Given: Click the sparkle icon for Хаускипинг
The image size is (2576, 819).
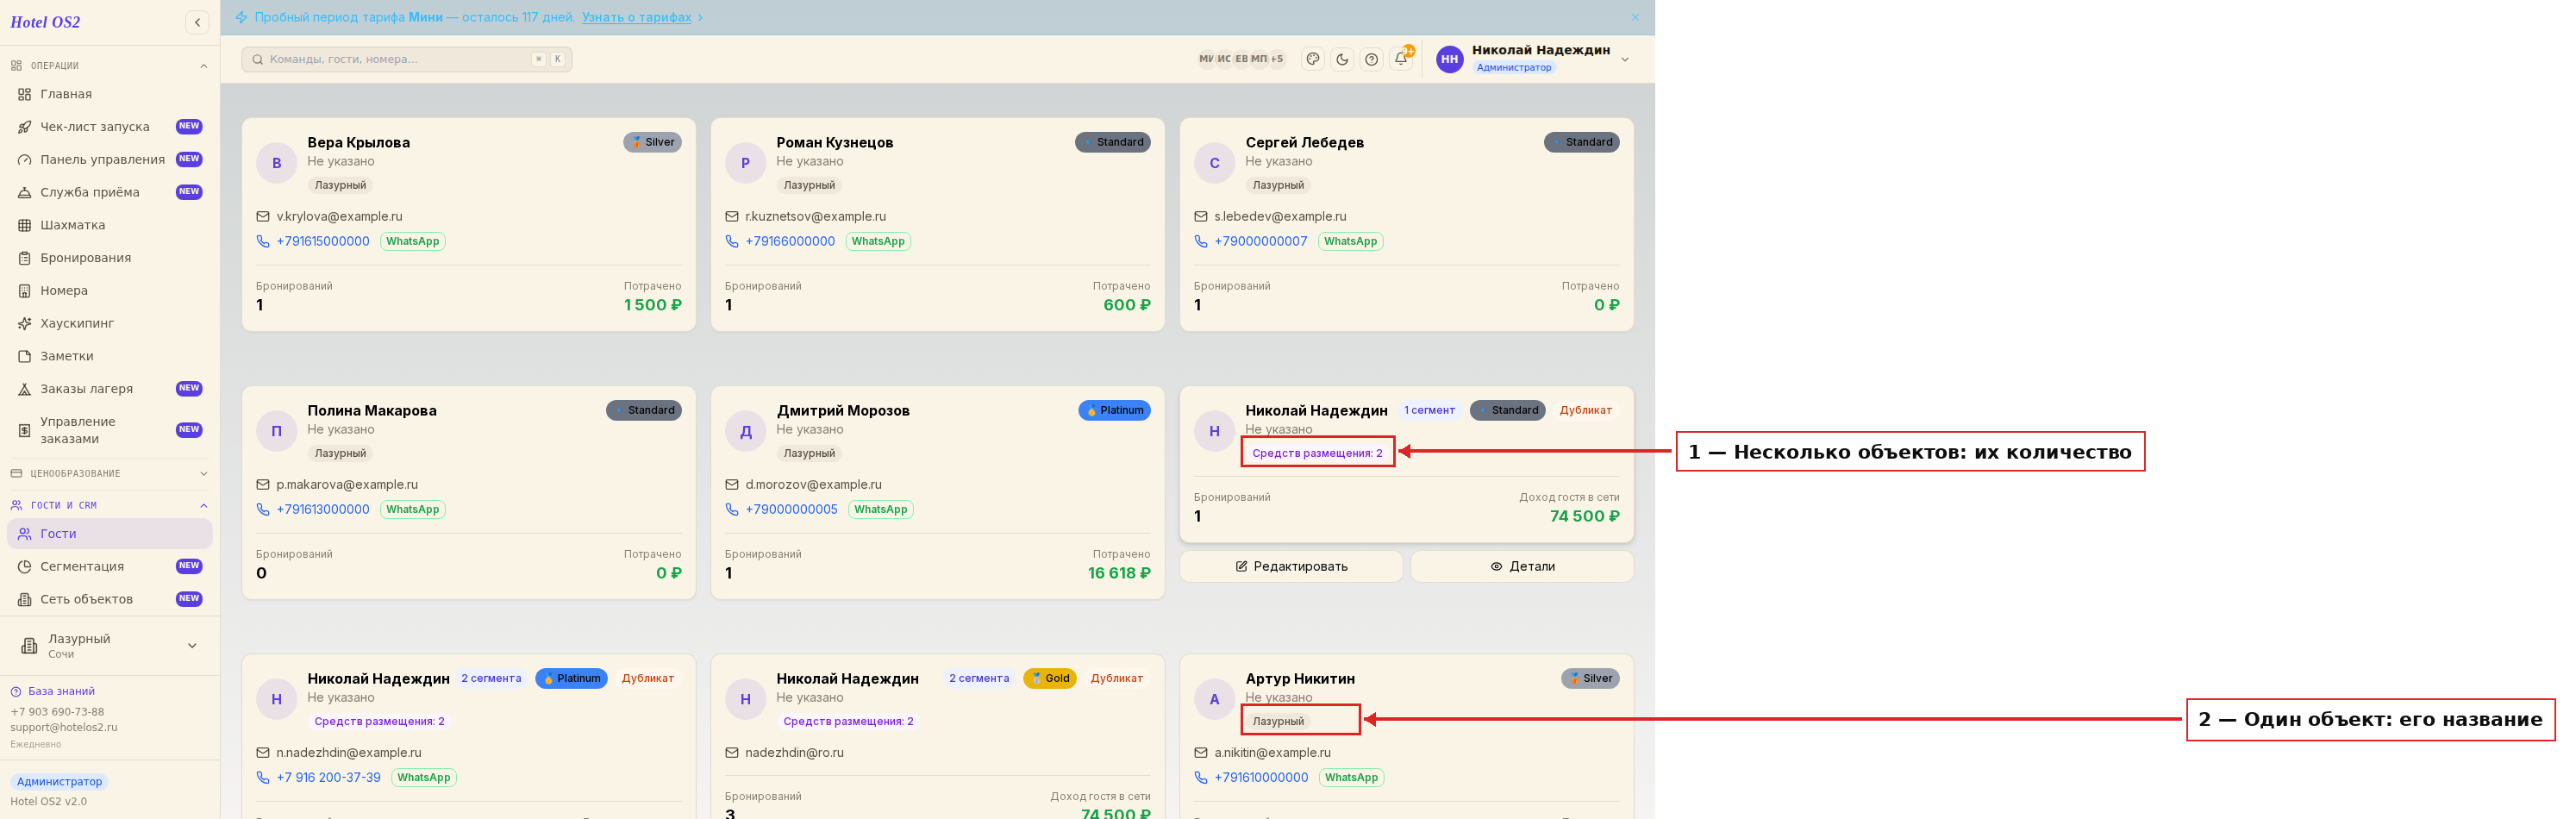Looking at the screenshot, I should [25, 324].
